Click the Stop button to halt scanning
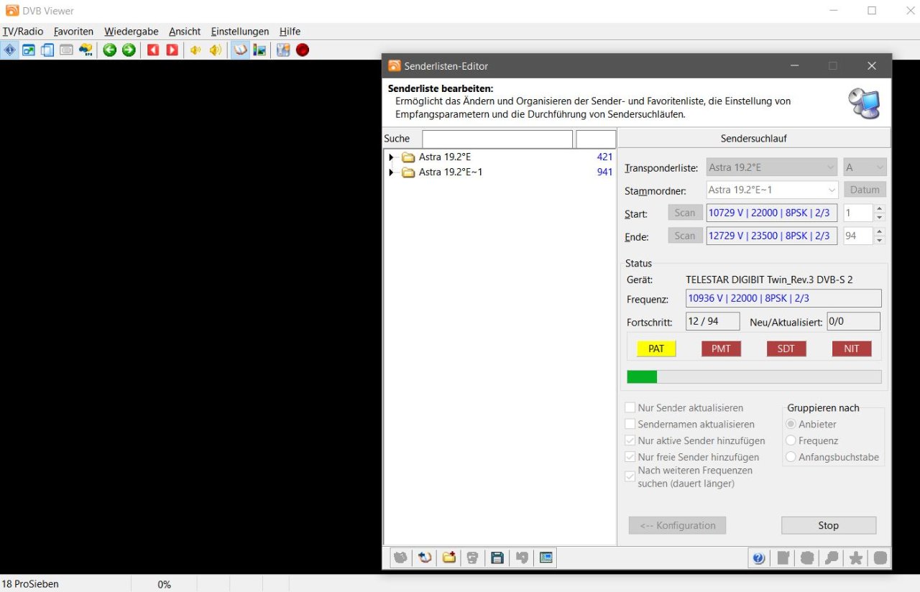The height and width of the screenshot is (592, 920). click(x=829, y=525)
